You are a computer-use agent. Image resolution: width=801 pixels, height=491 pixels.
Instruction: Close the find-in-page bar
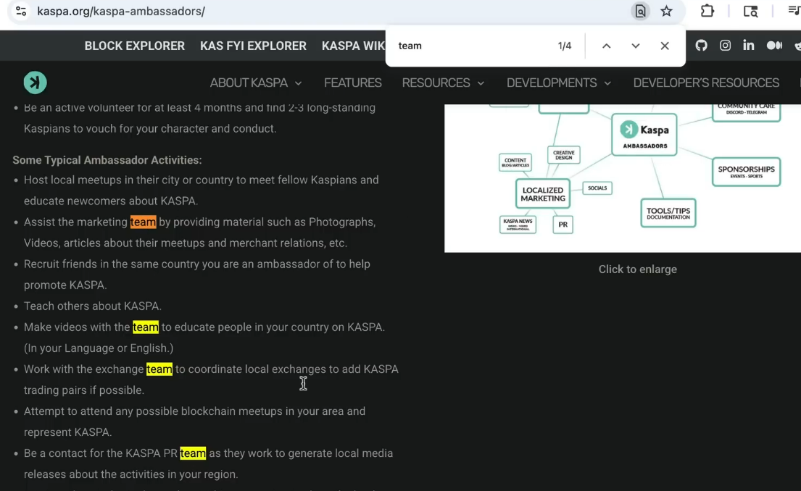(x=665, y=46)
